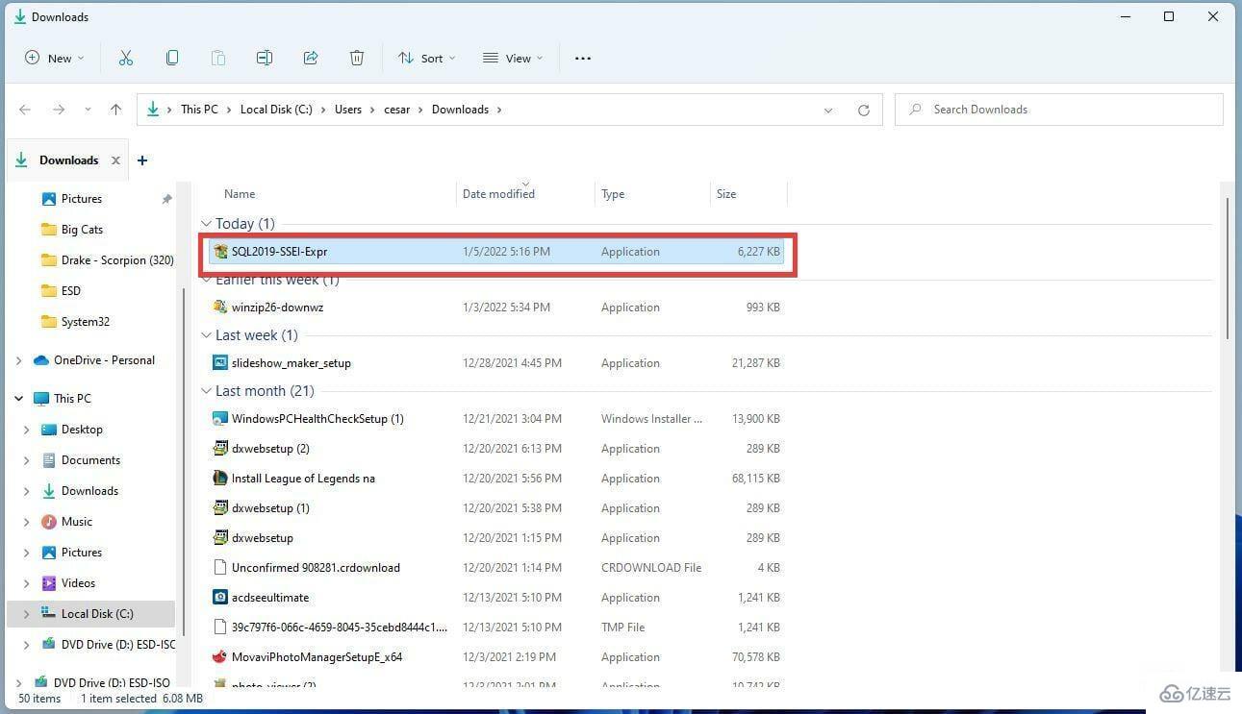Collapse the This PC tree node
Screen dimensions: 1242x714
[x=19, y=399]
